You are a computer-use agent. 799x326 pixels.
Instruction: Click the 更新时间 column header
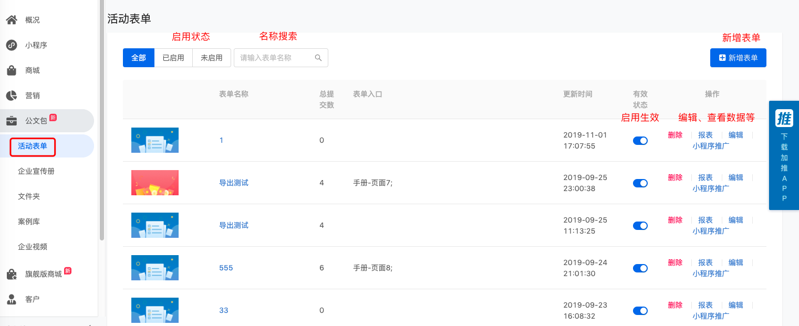coord(578,94)
